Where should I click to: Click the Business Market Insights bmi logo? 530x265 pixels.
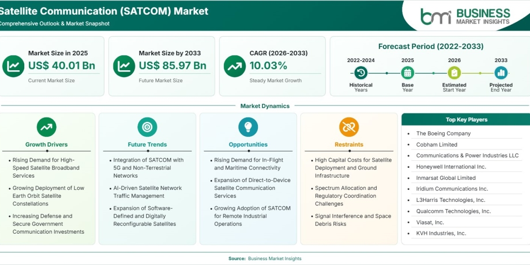point(465,16)
